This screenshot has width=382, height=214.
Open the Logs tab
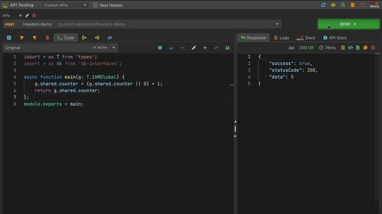(x=281, y=37)
